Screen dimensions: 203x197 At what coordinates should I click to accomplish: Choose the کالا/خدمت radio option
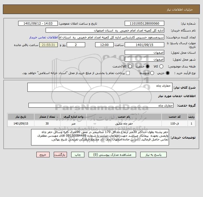(x=130, y=66)
